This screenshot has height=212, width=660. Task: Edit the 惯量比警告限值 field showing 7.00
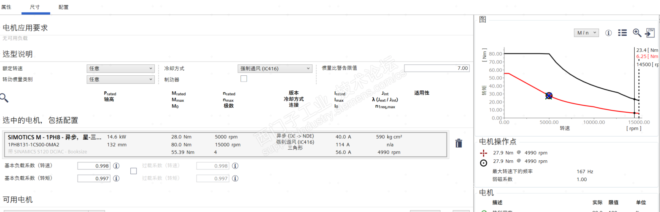pos(436,68)
